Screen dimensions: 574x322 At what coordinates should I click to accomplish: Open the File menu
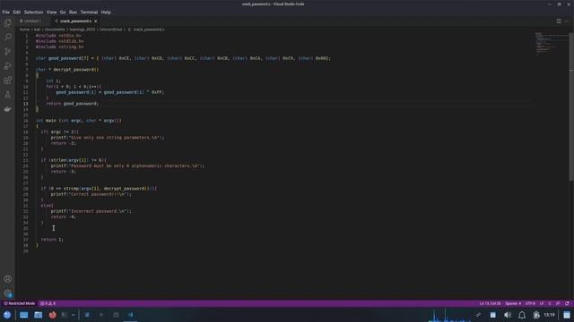(x=6, y=12)
